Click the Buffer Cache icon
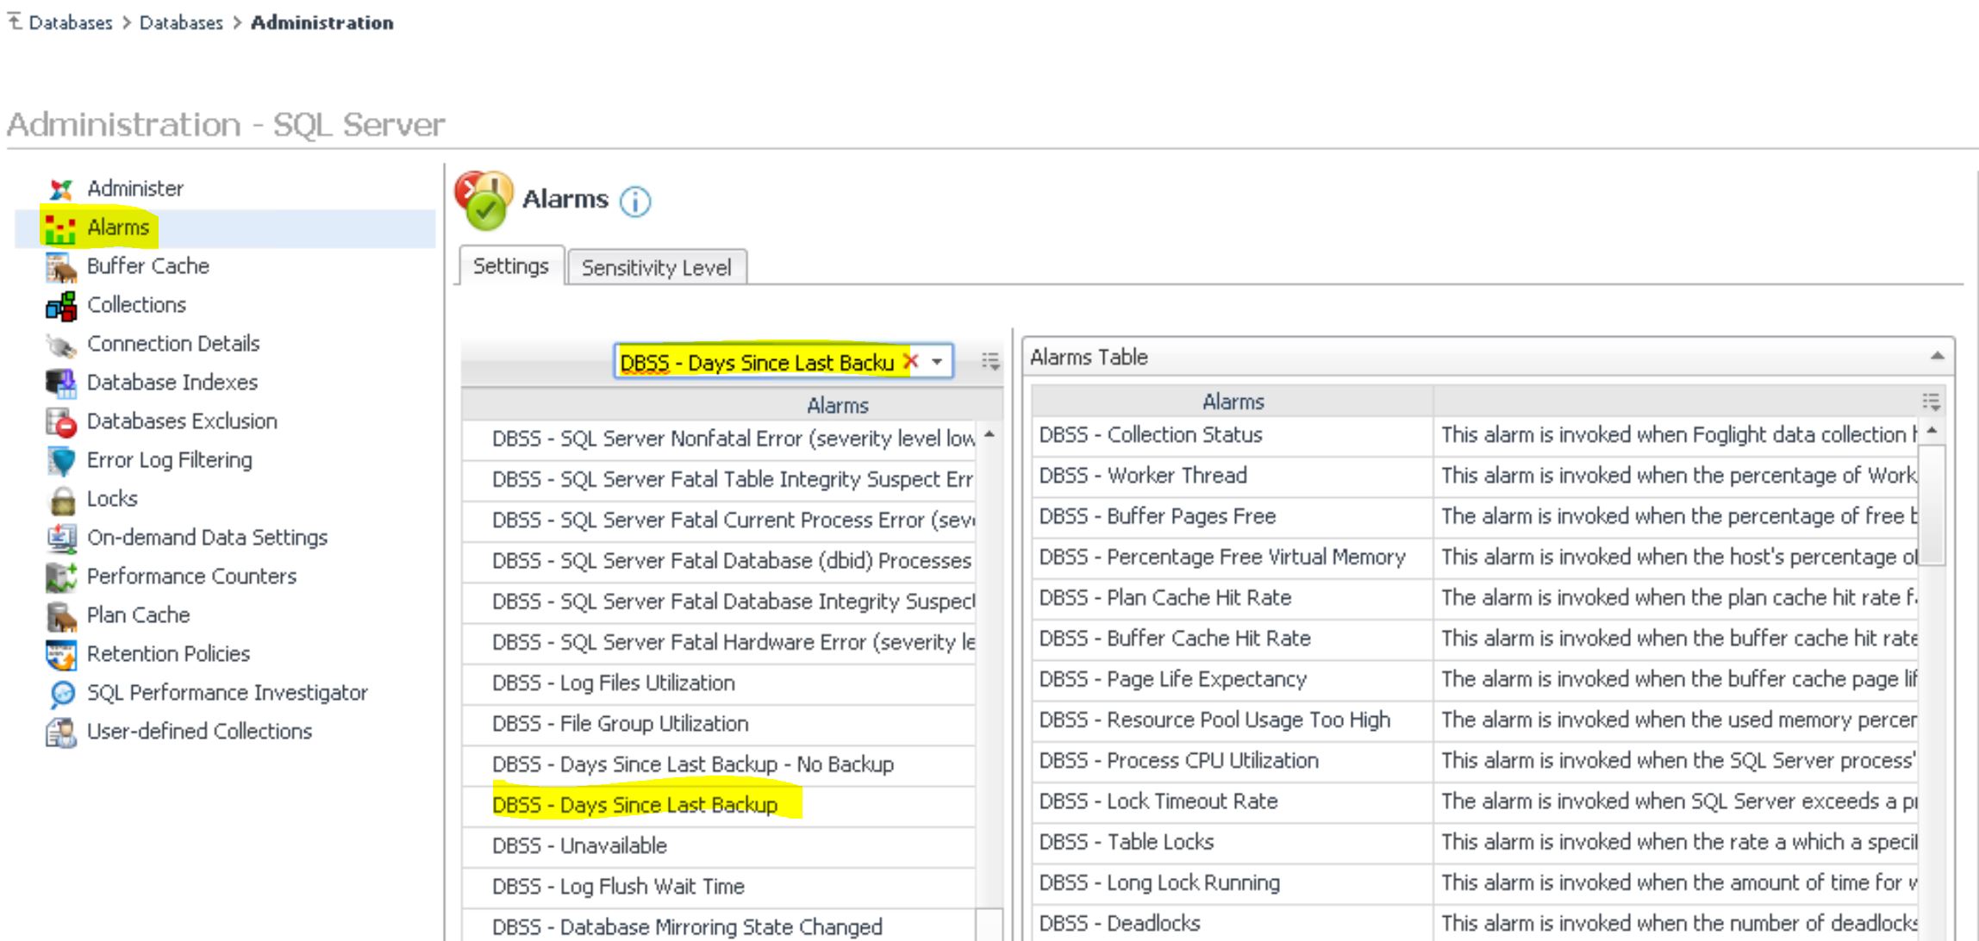This screenshot has height=941, width=1979. (61, 267)
